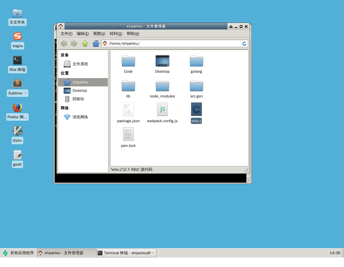This screenshot has height=267, width=344.
Task: Click the location path input field
Action: [x=173, y=44]
